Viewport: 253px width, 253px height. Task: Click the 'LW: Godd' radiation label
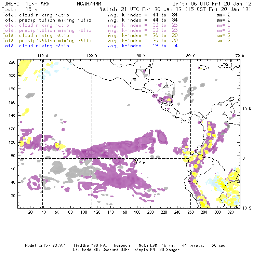tap(82, 250)
